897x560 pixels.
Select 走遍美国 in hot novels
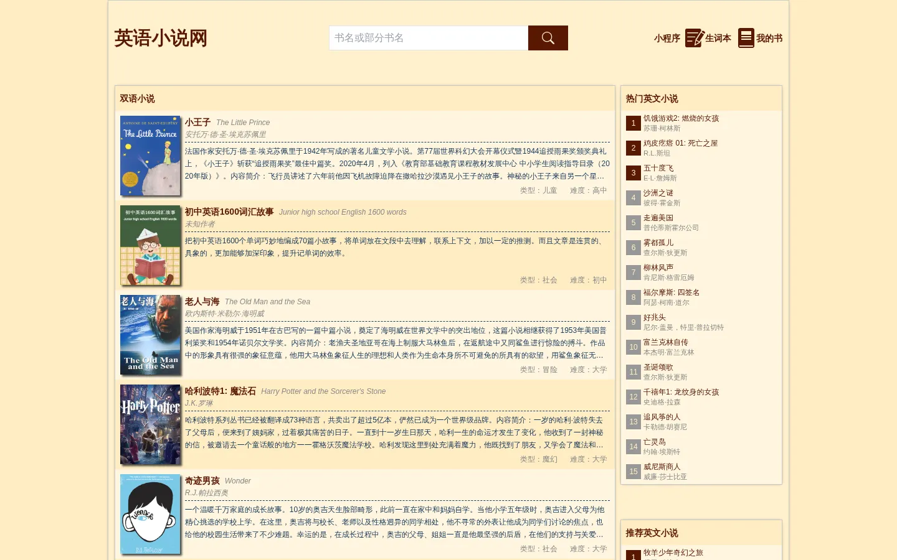(658, 218)
